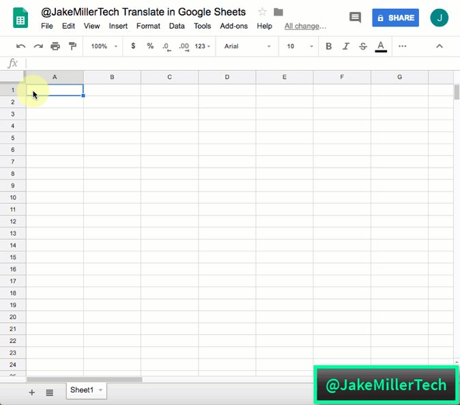The height and width of the screenshot is (405, 460).
Task: Increase decimal places icon
Action: click(184, 47)
